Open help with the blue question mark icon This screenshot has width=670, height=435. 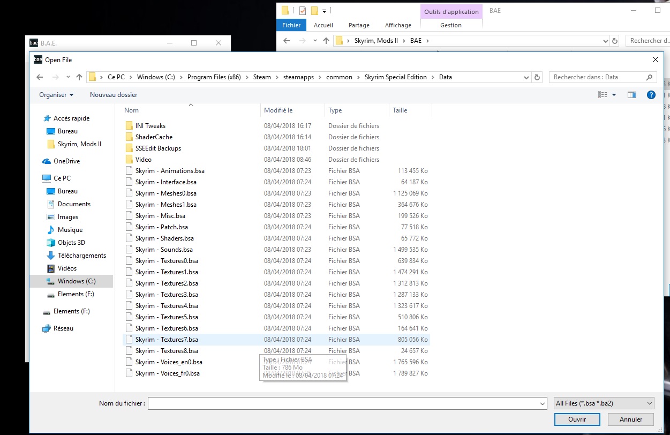[x=651, y=95]
